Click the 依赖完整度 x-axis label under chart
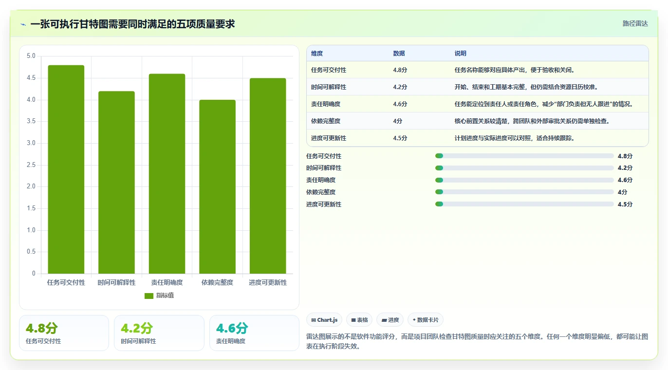Screen dimensions: 668x370 click(217, 282)
